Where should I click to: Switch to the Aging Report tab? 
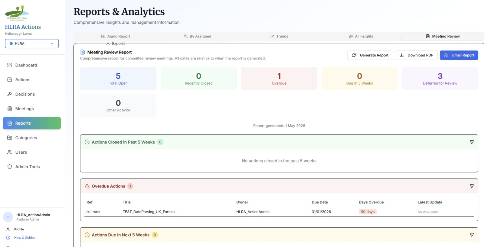pos(115,36)
